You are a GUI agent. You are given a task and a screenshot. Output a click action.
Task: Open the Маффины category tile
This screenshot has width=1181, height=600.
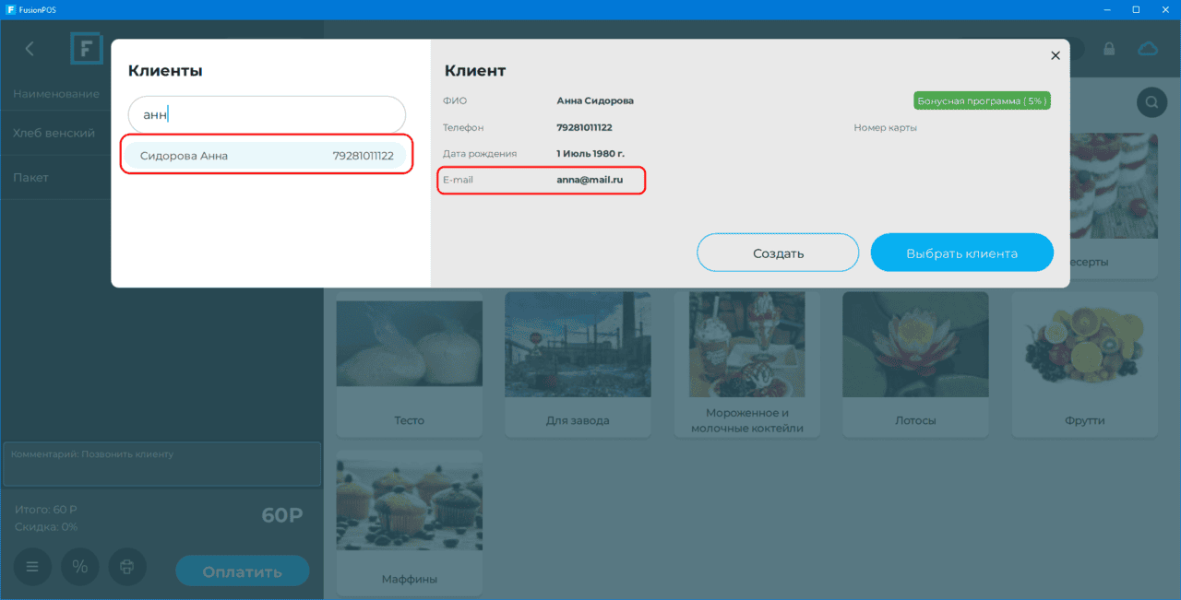point(409,524)
